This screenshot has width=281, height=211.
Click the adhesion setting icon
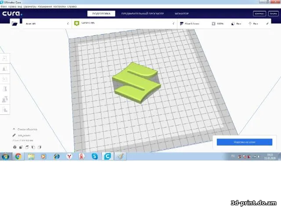250,23
